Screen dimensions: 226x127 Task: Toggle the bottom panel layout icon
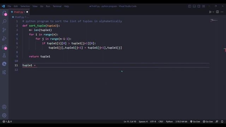(194, 6)
